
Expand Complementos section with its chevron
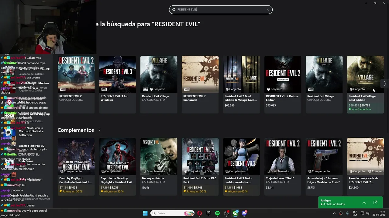[99, 130]
